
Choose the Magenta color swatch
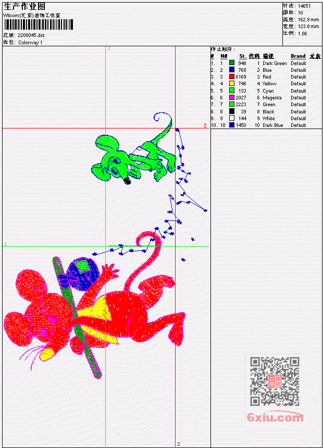232,97
